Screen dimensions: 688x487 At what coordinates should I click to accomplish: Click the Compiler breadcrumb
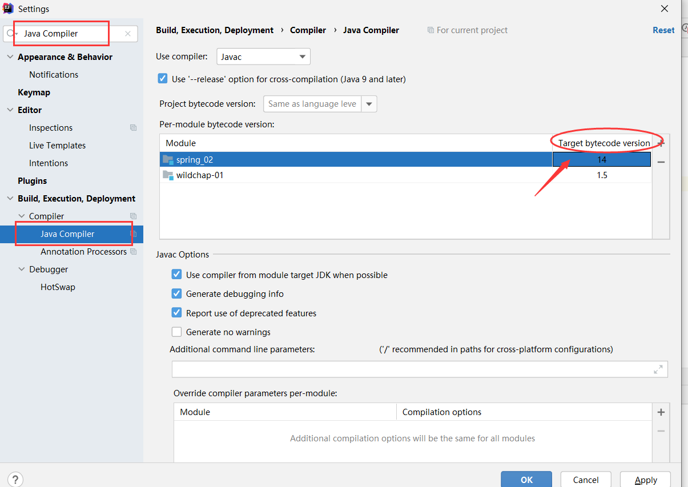[308, 30]
